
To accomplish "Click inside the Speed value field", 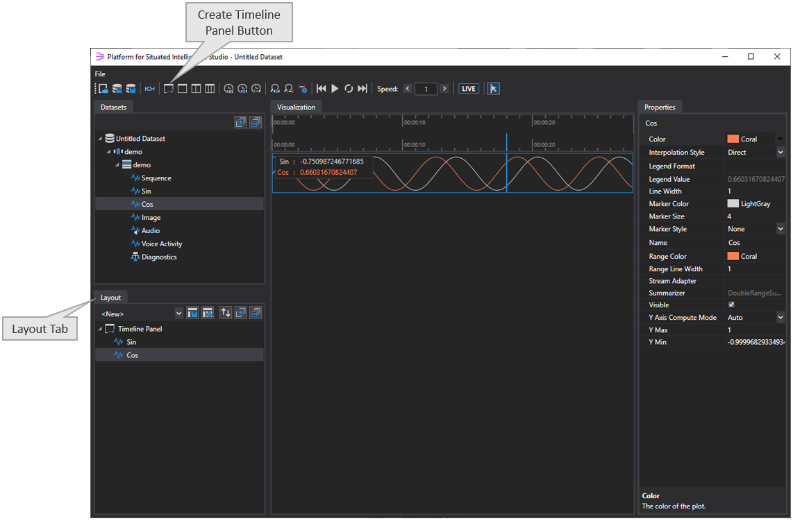I will pyautogui.click(x=426, y=89).
